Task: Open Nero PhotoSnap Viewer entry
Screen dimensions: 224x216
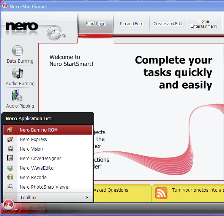Action: click(48, 187)
